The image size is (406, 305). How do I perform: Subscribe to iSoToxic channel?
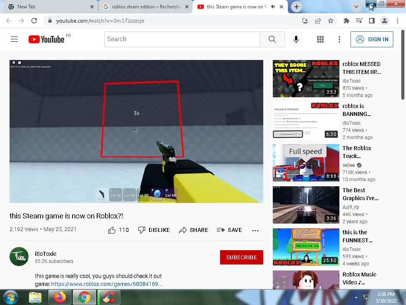pyautogui.click(x=241, y=257)
